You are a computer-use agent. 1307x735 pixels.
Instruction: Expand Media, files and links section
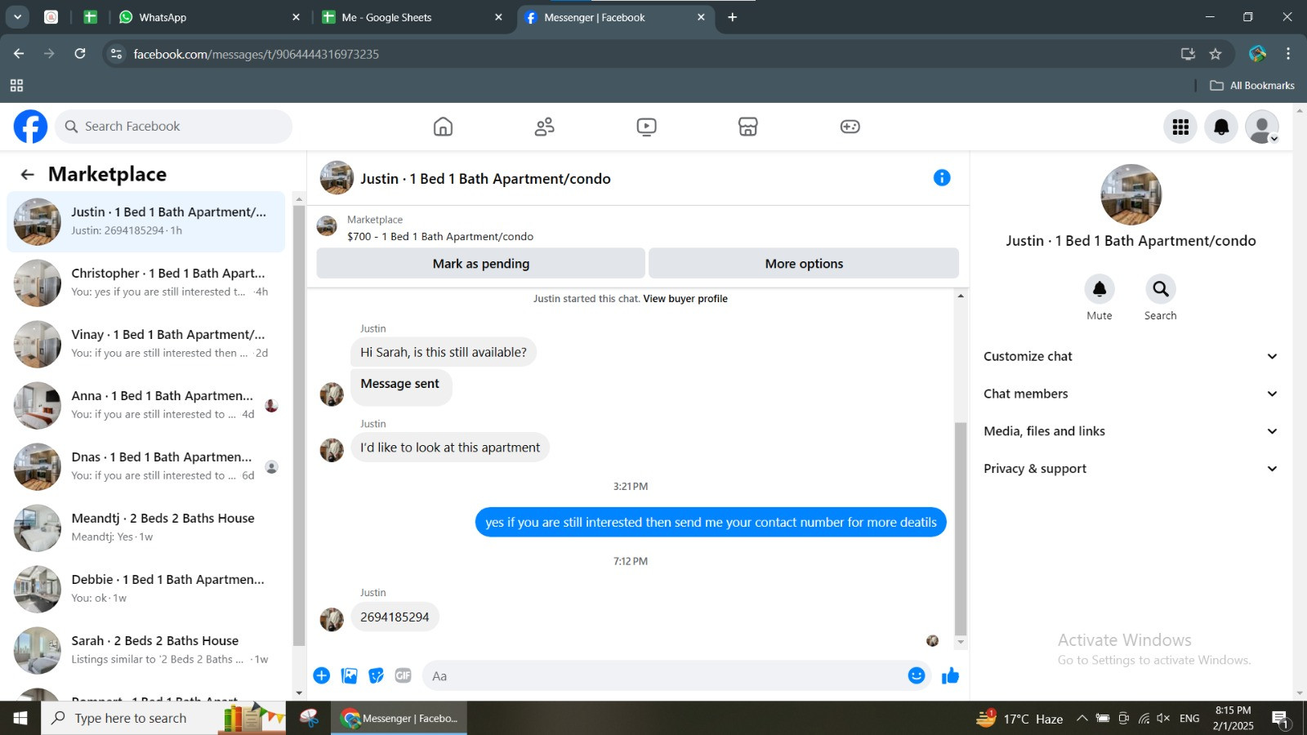1131,431
